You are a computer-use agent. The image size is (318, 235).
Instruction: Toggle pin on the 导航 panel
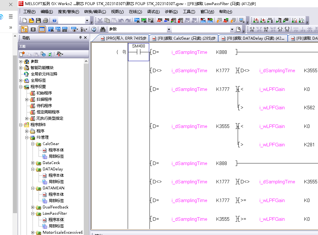tap(80, 38)
